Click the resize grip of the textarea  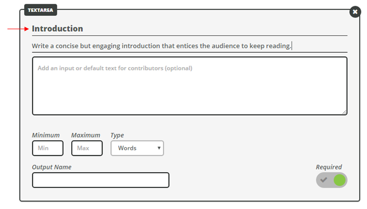click(344, 112)
